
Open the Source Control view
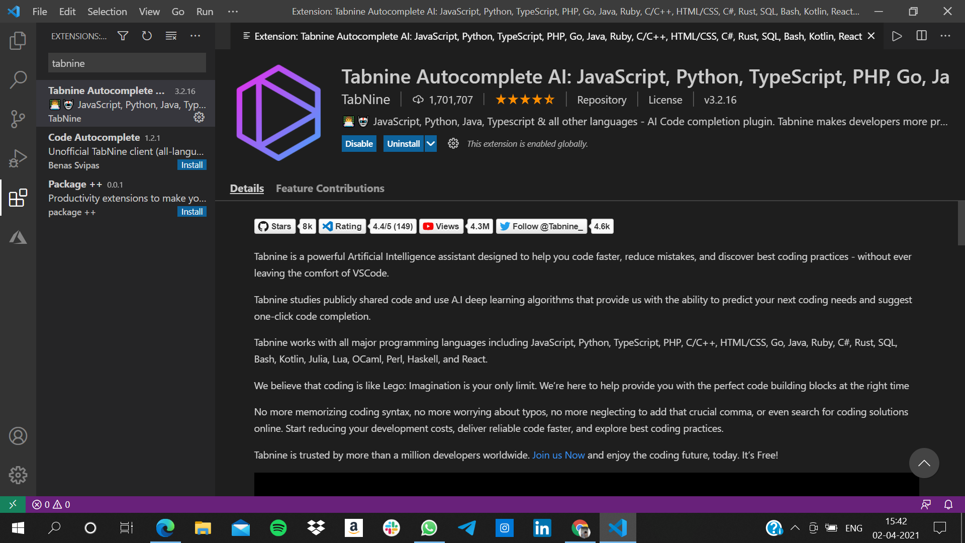pyautogui.click(x=18, y=119)
